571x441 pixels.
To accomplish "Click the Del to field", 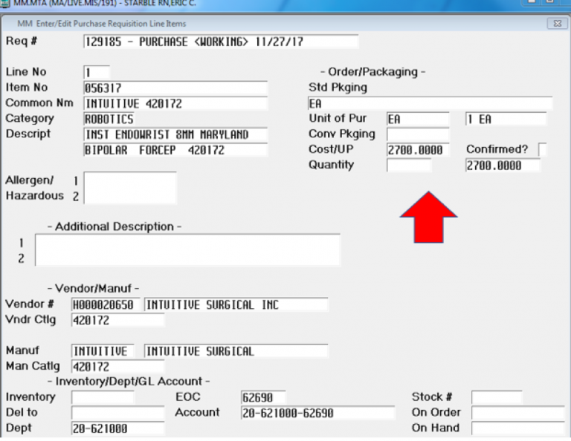I will 117,413.
